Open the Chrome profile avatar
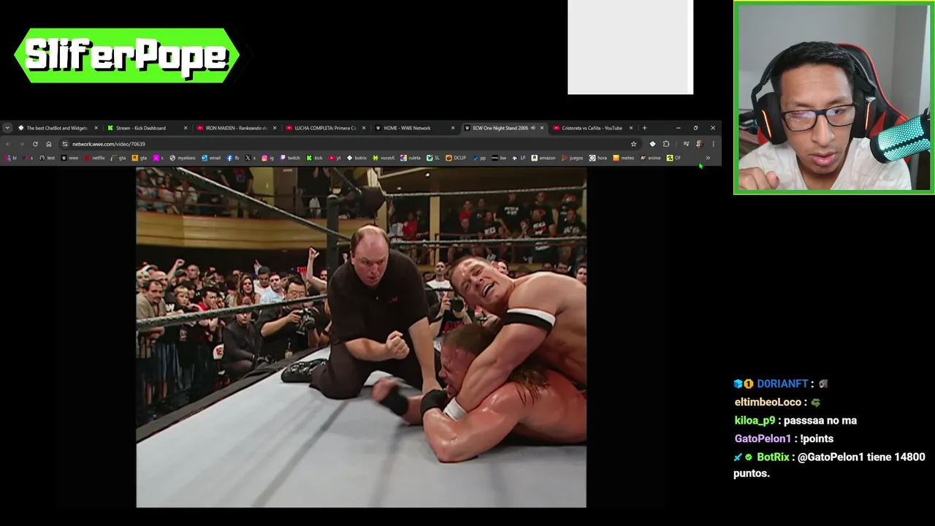This screenshot has height=526, width=935. (x=700, y=144)
